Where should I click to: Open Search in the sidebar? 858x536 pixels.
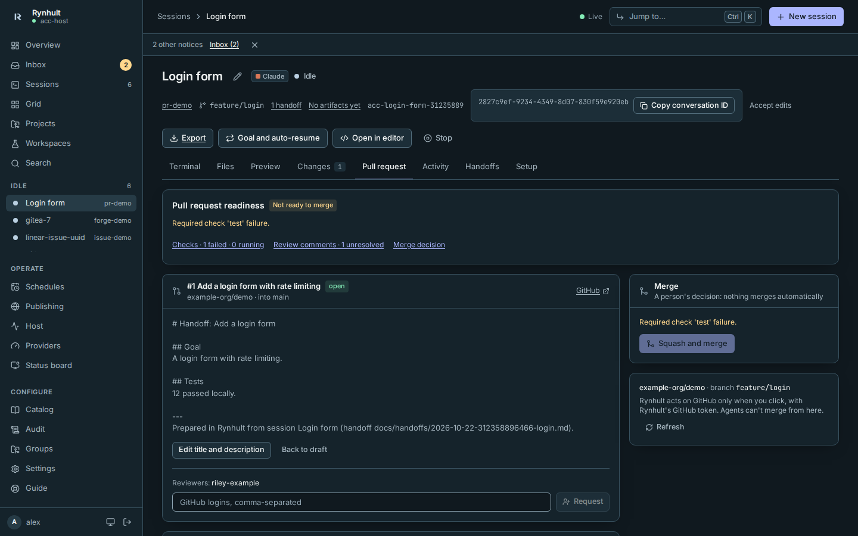click(x=71, y=163)
